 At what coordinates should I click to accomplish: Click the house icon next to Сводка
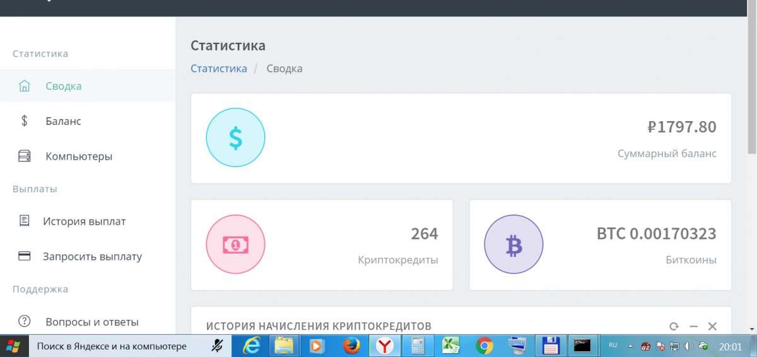[x=25, y=86]
